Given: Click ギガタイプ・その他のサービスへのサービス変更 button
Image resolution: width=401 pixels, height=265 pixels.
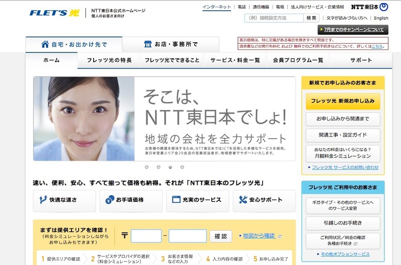Looking at the screenshot, I should [x=343, y=206].
